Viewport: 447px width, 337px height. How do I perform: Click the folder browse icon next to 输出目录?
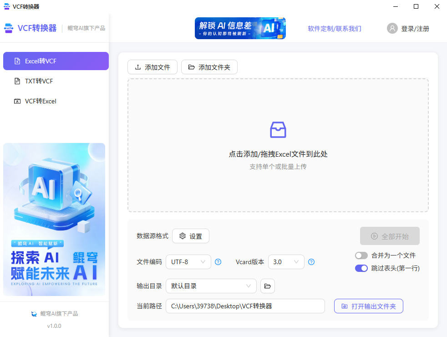[268, 286]
